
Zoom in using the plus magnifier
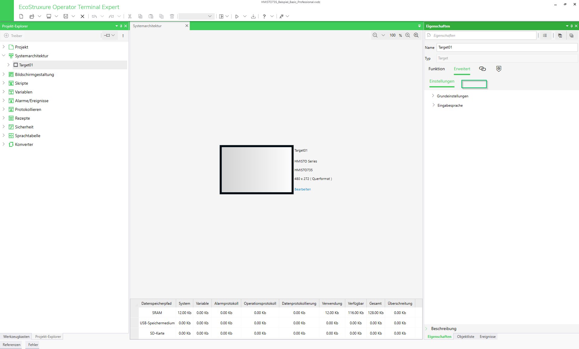(408, 35)
